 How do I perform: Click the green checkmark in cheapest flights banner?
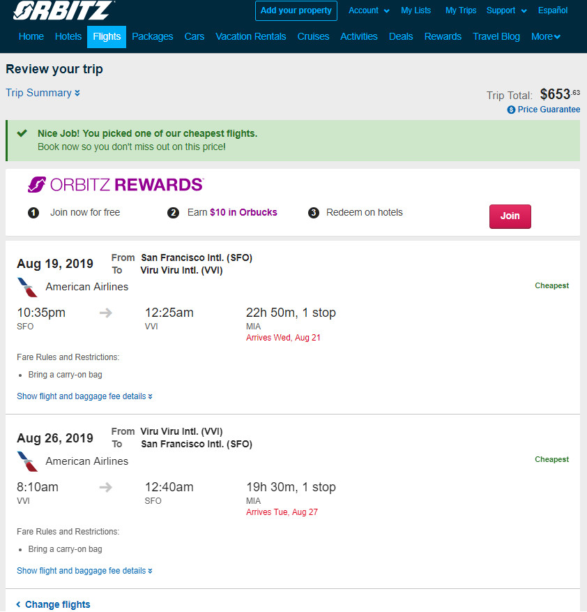point(22,133)
